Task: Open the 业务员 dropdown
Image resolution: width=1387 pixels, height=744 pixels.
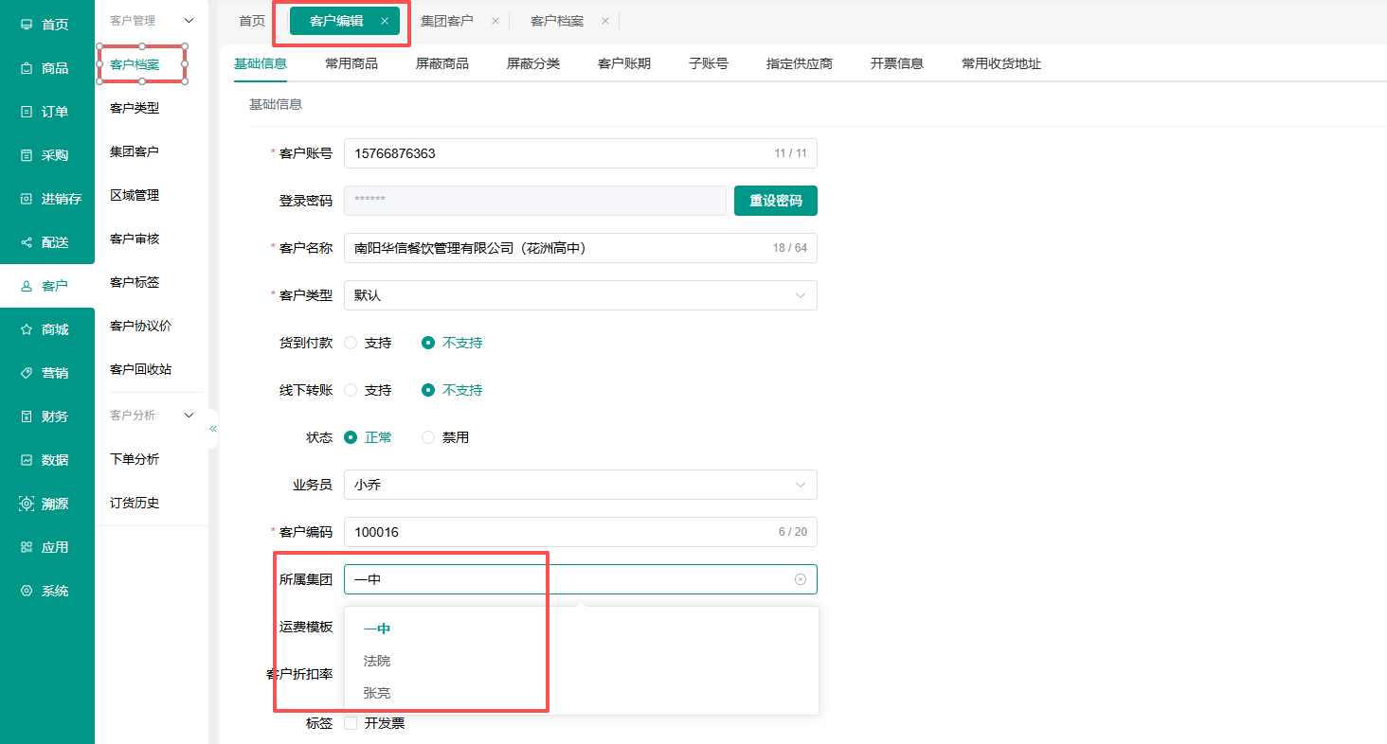Action: pos(580,485)
